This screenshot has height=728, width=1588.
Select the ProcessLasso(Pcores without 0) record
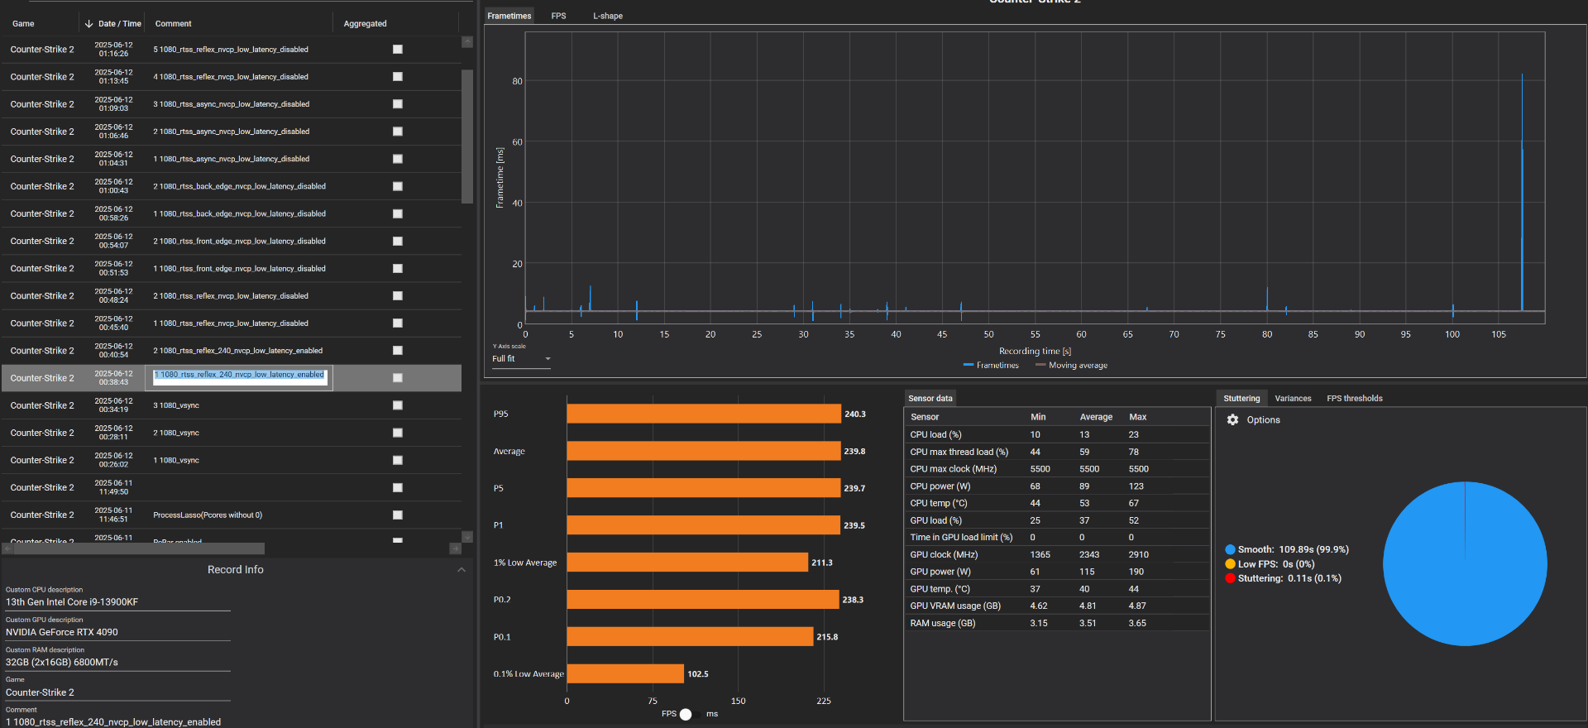[232, 515]
